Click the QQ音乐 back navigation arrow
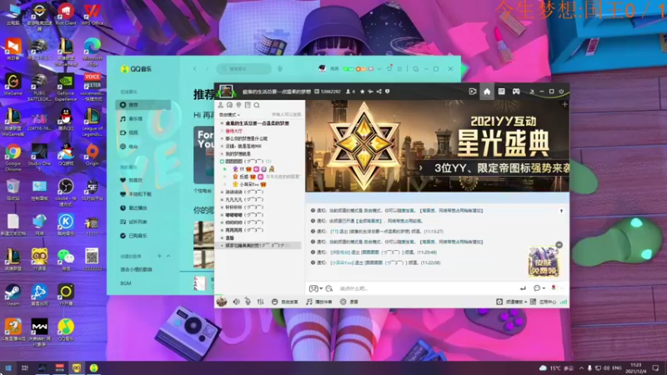Viewport: 667px width, 375px height. (x=195, y=68)
